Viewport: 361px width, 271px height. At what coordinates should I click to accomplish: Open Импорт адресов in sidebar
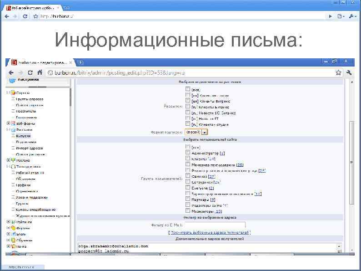29,148
